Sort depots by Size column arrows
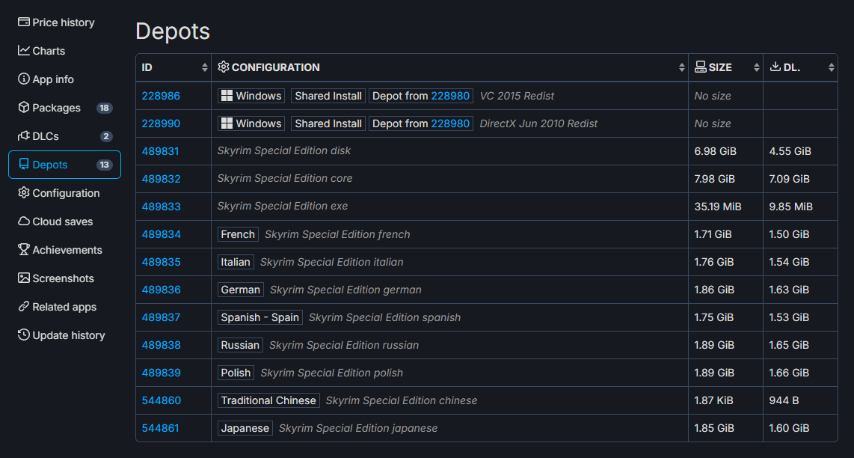 point(757,67)
